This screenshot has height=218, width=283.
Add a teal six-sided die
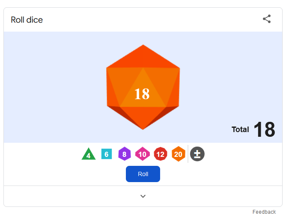coord(107,154)
